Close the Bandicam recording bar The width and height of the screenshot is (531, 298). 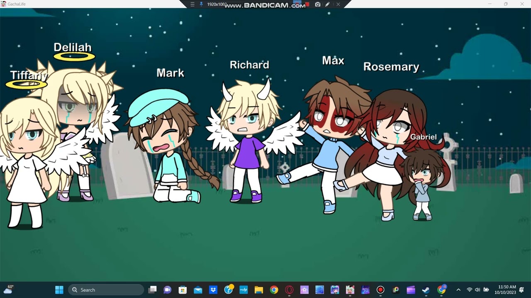338,4
